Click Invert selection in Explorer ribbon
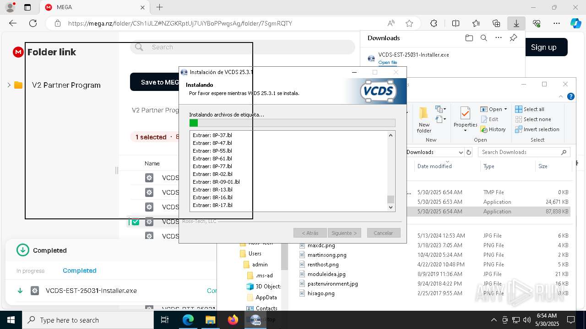 click(x=537, y=129)
